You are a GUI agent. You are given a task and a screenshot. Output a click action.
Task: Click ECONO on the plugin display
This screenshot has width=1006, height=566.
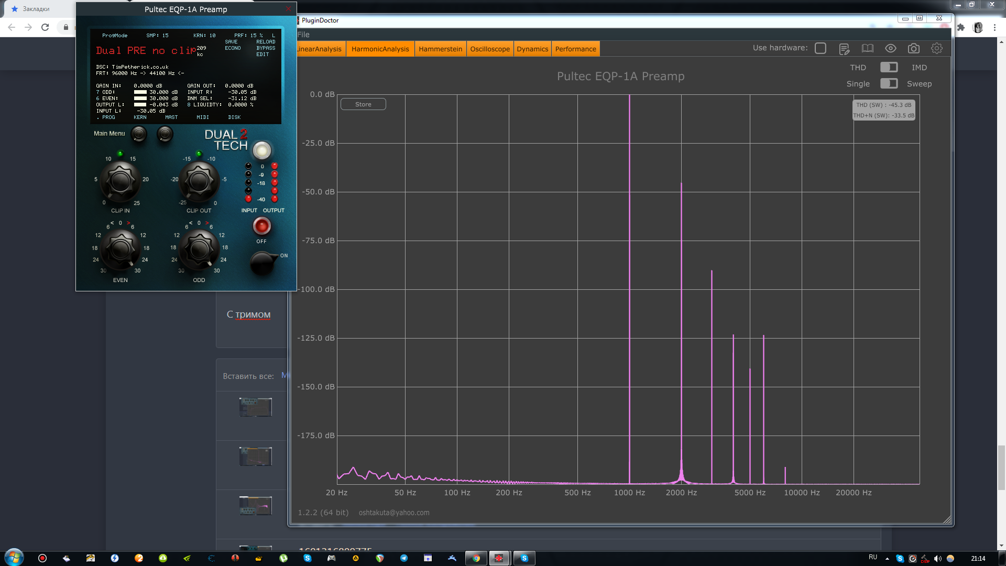point(233,48)
